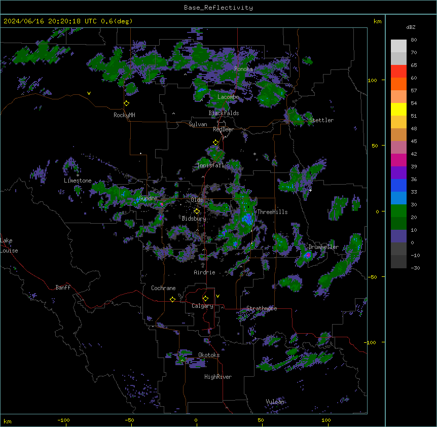Screen dimensions: 437x427
Task: Click the 50 tick on right vertical axis
Action: [x=375, y=146]
